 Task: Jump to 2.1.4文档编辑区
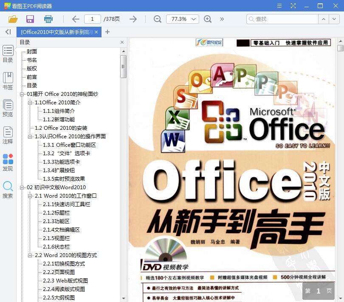coord(61,230)
